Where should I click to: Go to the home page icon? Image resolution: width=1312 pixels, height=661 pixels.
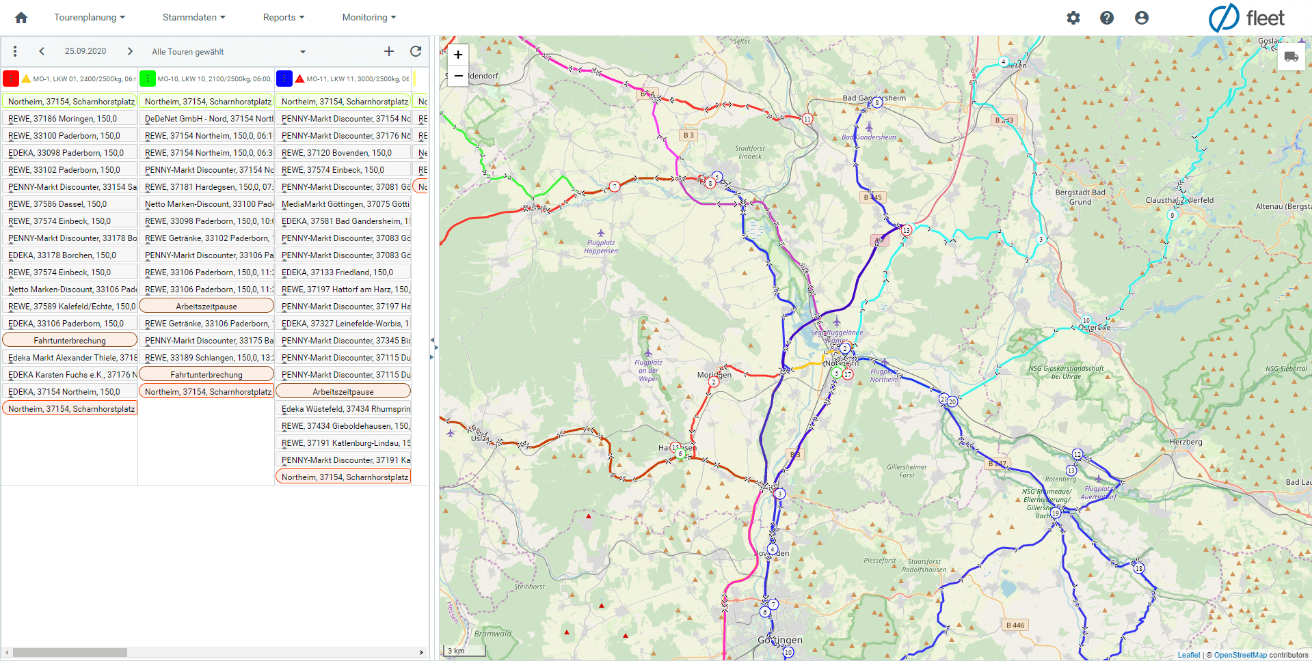(21, 18)
